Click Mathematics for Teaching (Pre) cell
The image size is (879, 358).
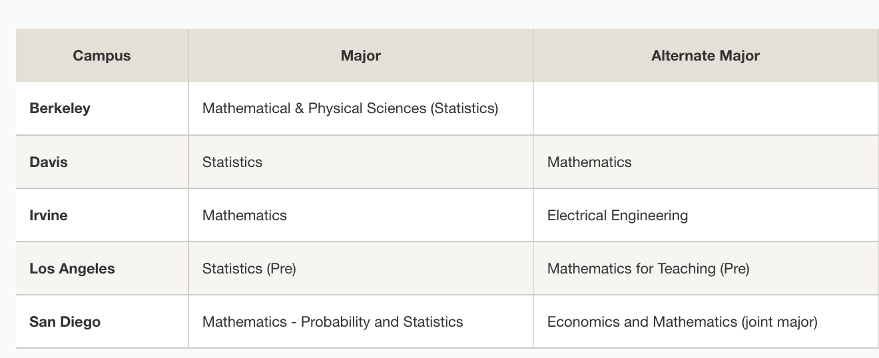click(648, 268)
